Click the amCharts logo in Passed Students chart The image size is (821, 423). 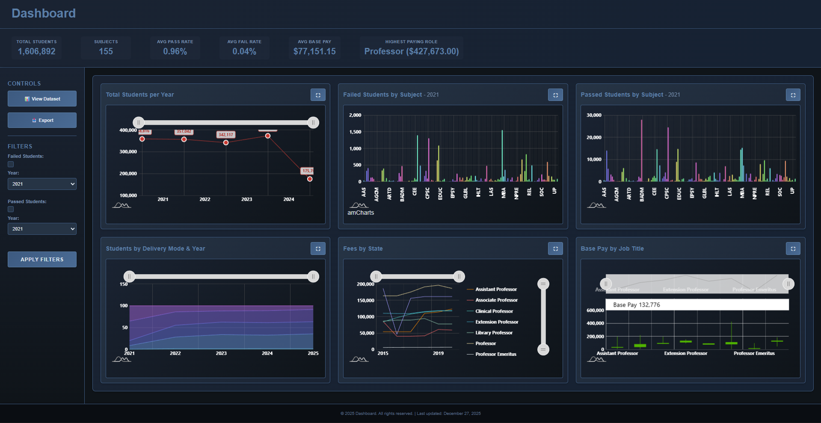(596, 205)
